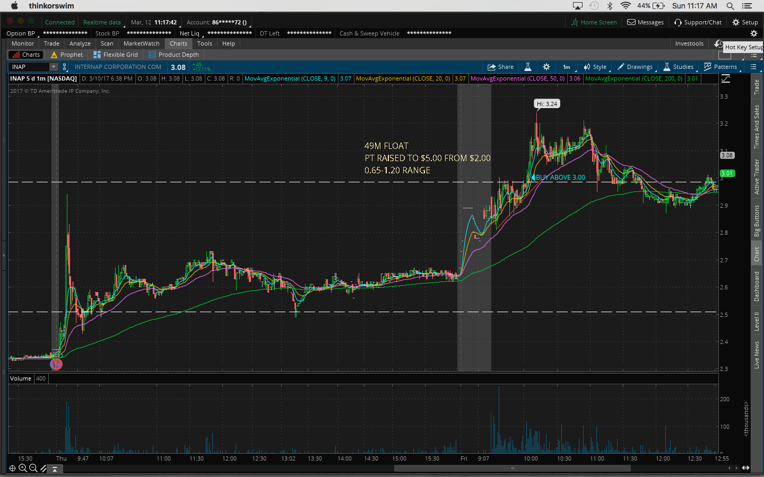
Task: Open the macOS Notification Center icon
Action: coord(747,6)
